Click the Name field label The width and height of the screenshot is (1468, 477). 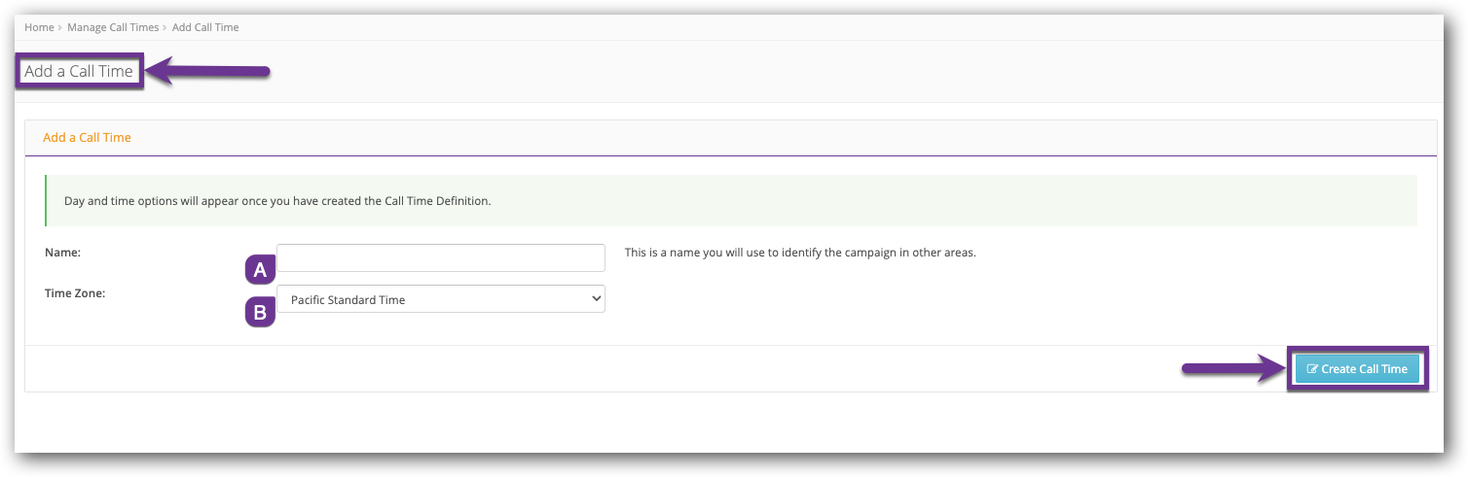tap(62, 253)
